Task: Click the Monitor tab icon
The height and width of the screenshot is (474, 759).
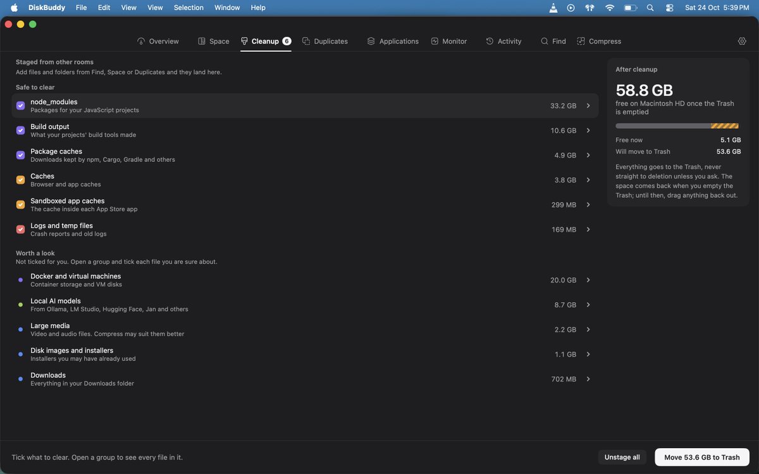Action: point(435,41)
